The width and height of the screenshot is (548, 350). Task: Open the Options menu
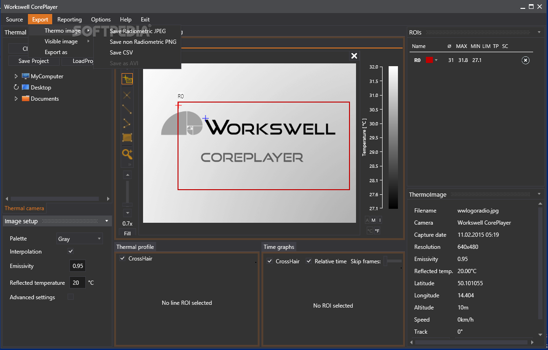(101, 19)
